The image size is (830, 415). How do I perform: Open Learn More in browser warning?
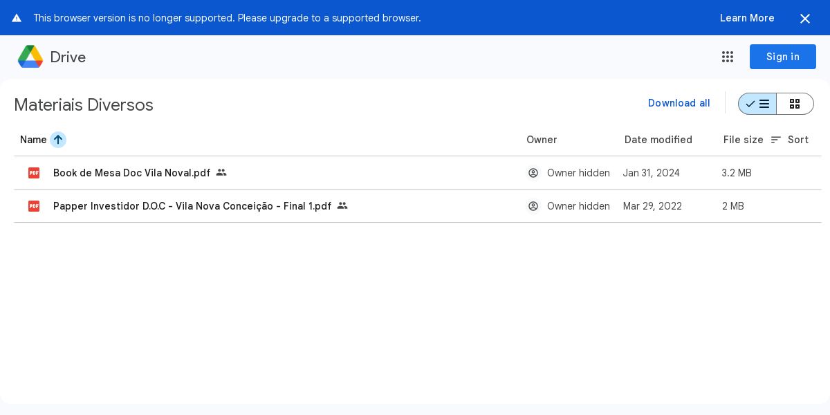(x=746, y=18)
